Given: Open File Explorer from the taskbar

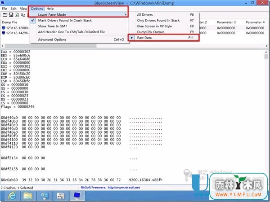Looking at the screenshot, I should (27, 196).
